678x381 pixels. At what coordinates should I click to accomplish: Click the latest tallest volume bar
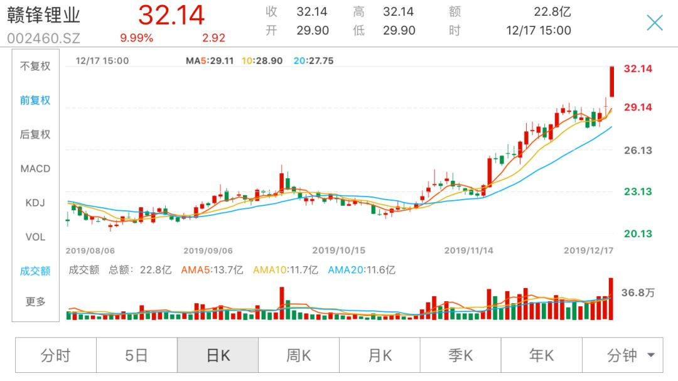[611, 299]
